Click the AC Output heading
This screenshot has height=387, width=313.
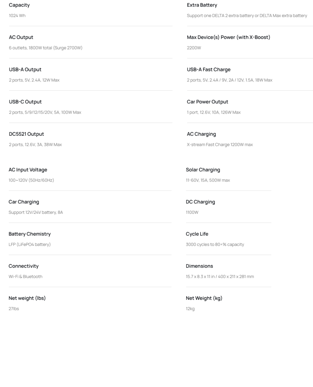pos(21,37)
